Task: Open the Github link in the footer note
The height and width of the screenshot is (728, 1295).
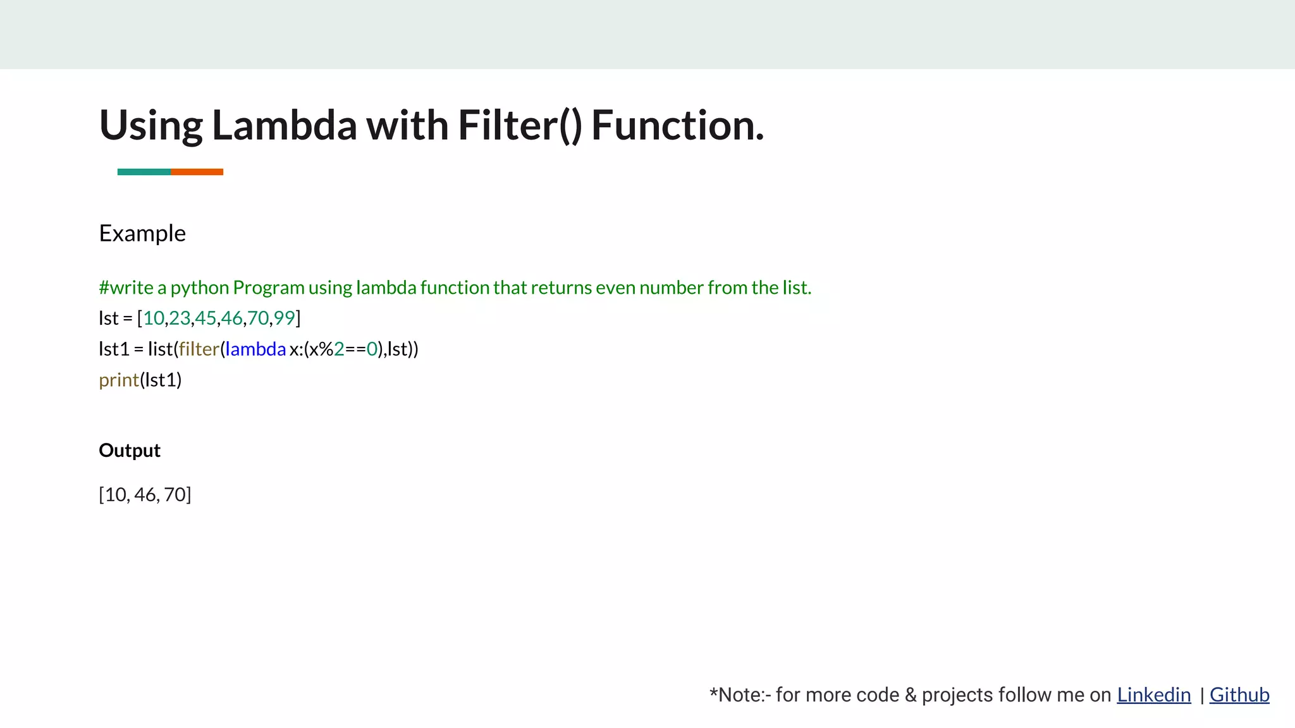Action: point(1239,695)
